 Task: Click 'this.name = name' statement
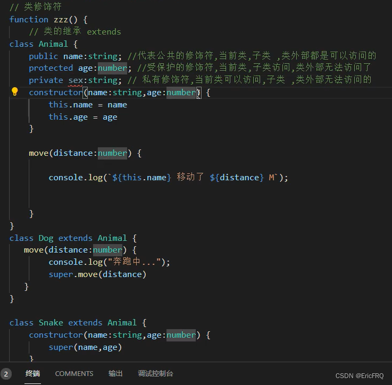tap(88, 105)
